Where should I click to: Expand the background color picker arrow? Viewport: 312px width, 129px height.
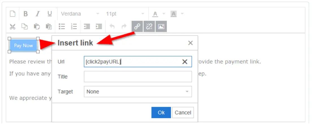(x=182, y=14)
